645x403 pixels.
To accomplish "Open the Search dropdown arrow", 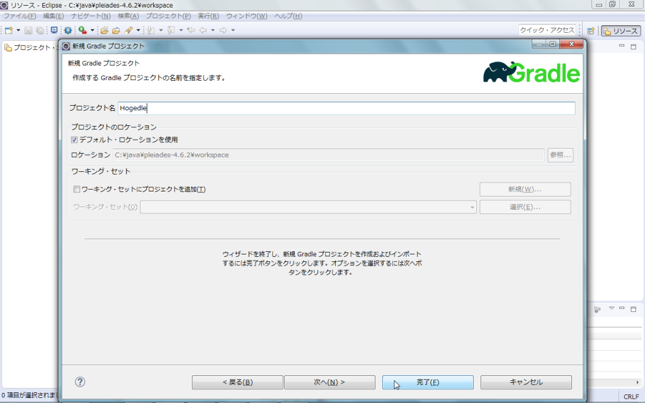I will click(x=138, y=30).
